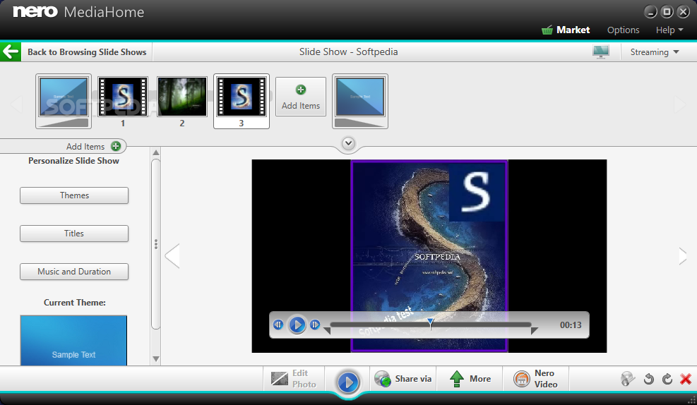
Task: Open Share via globe icon
Action: coord(382,379)
